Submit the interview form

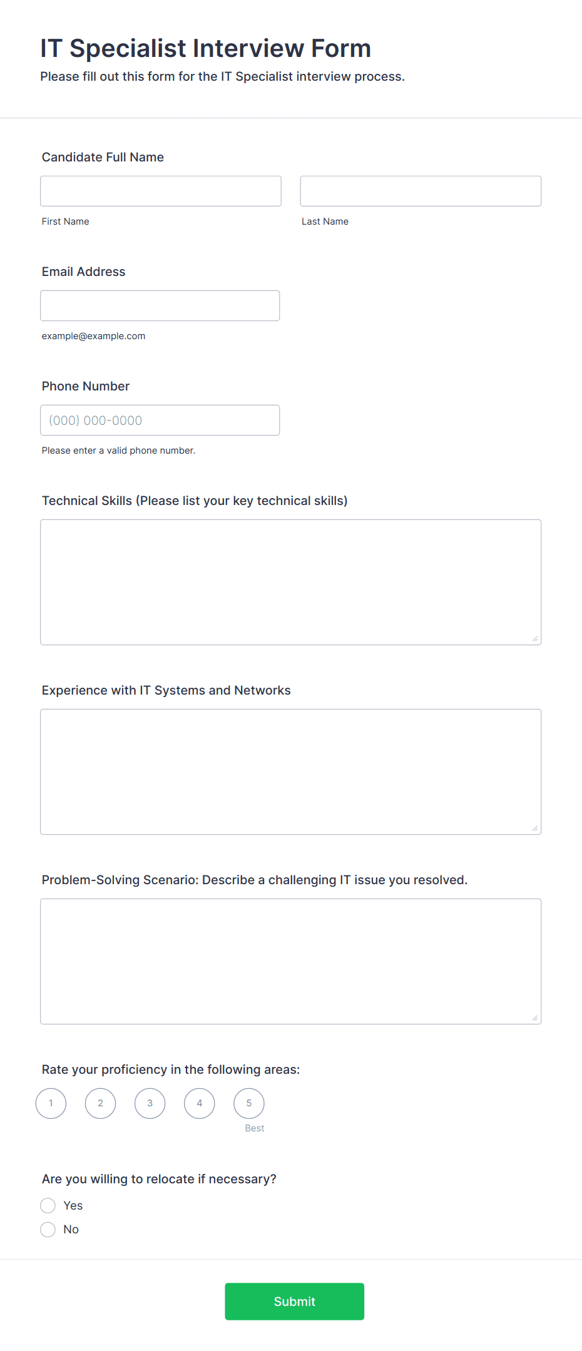click(x=295, y=1302)
